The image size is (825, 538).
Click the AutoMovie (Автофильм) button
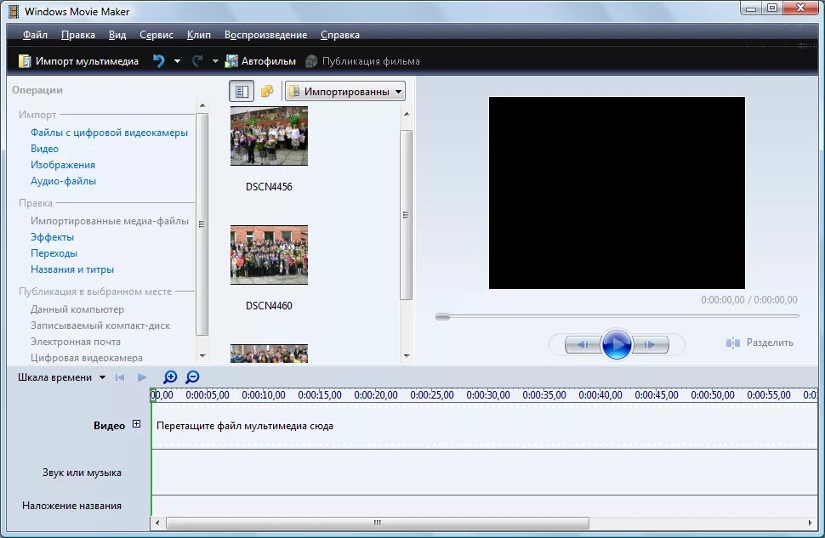pyautogui.click(x=260, y=61)
